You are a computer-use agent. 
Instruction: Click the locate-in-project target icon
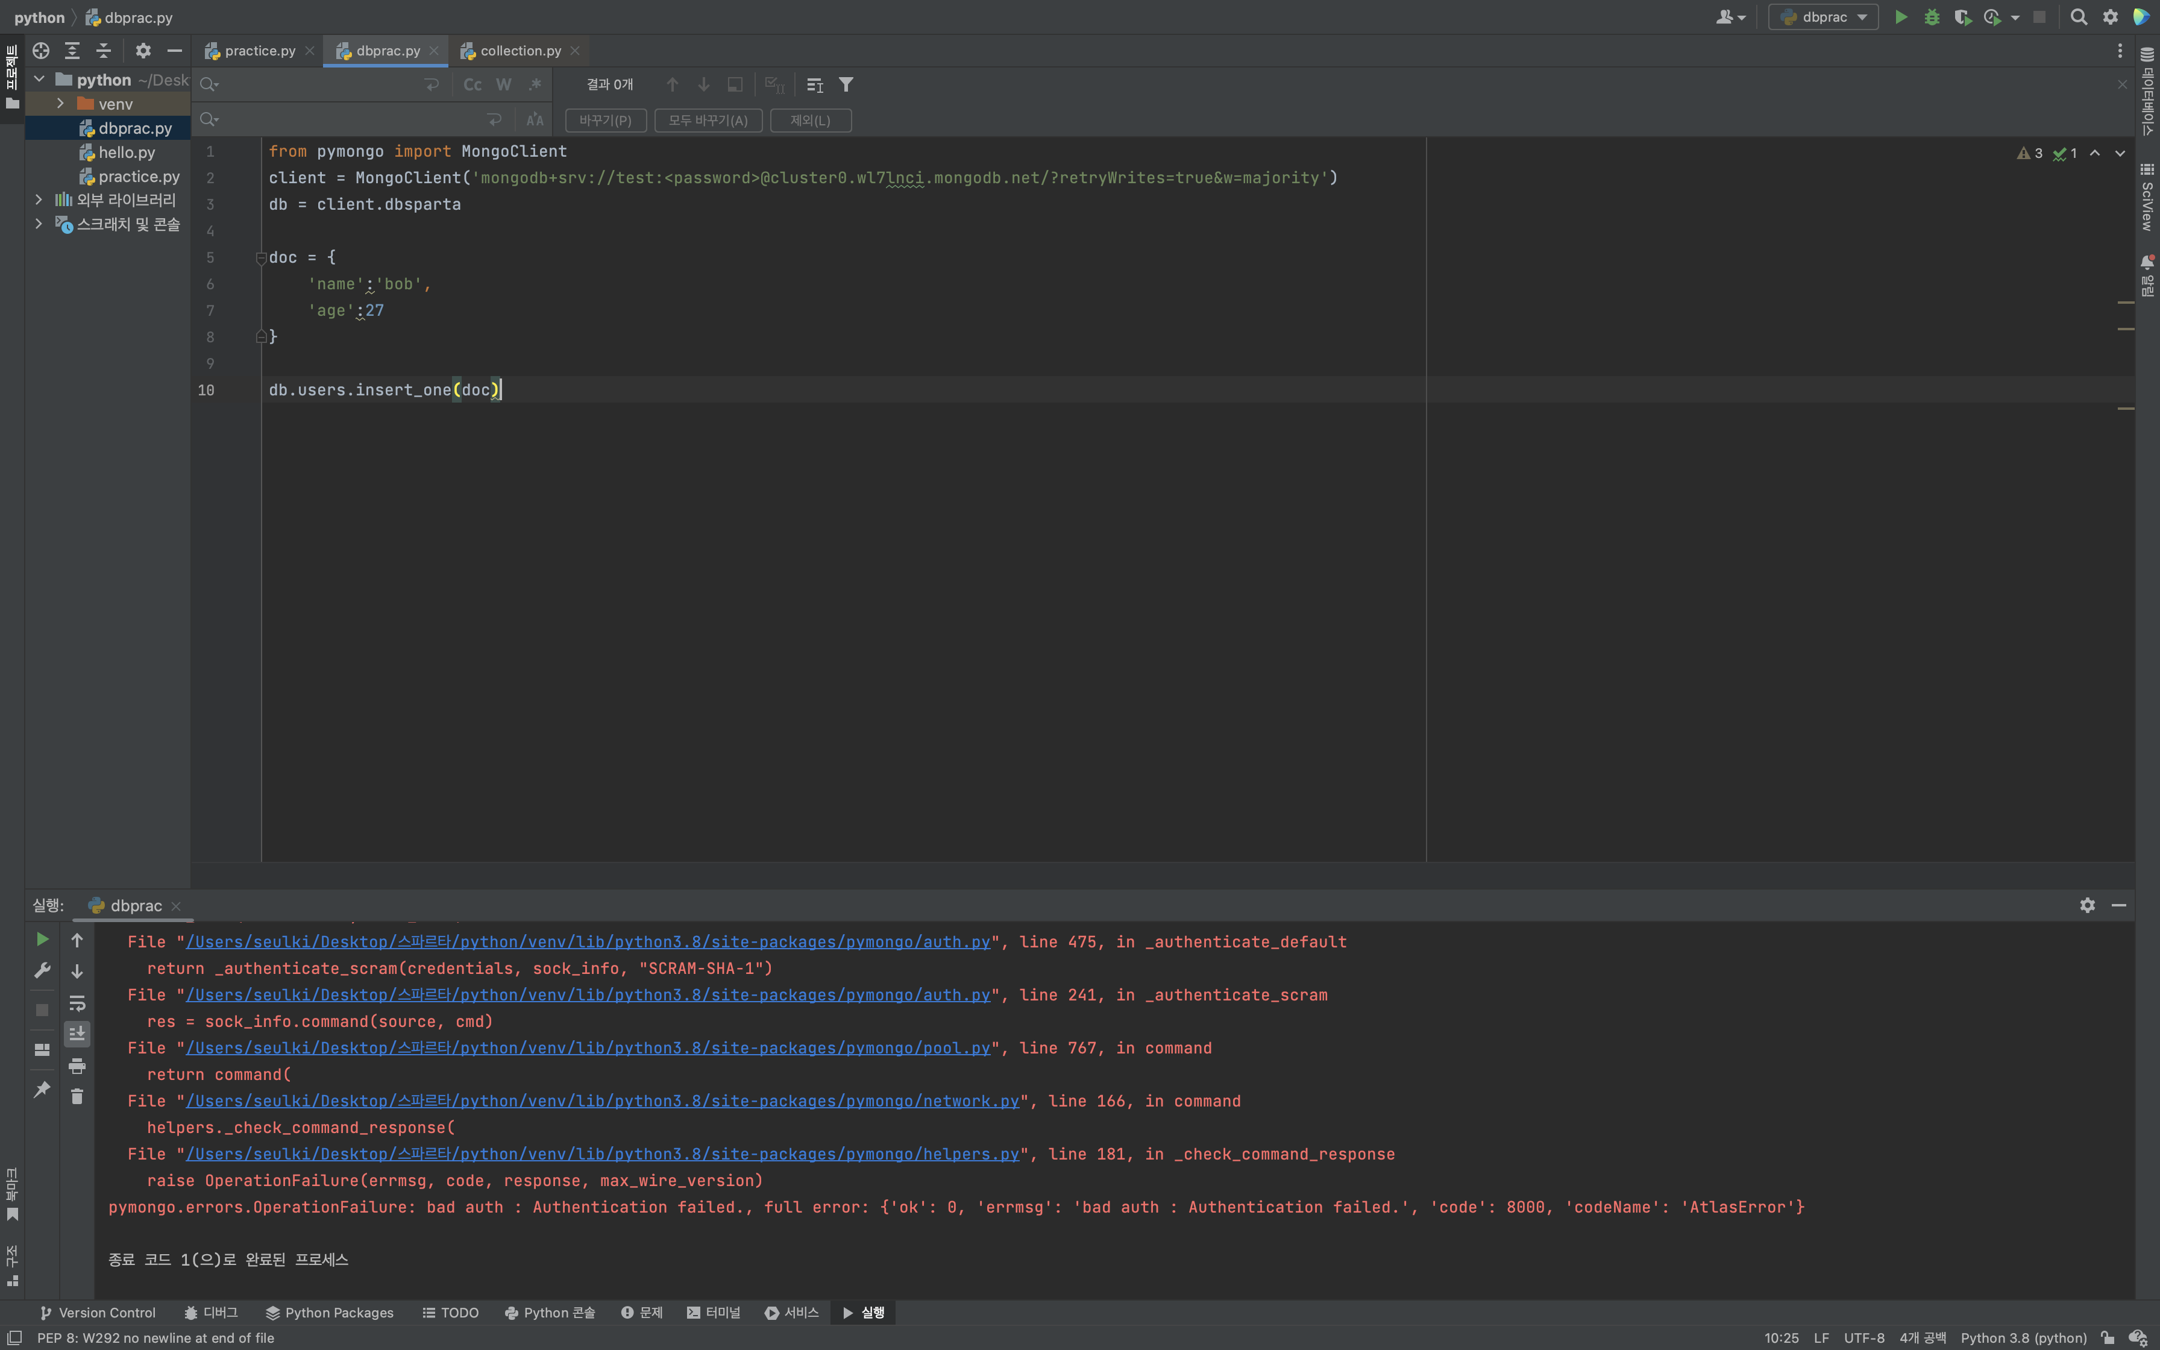pyautogui.click(x=41, y=51)
